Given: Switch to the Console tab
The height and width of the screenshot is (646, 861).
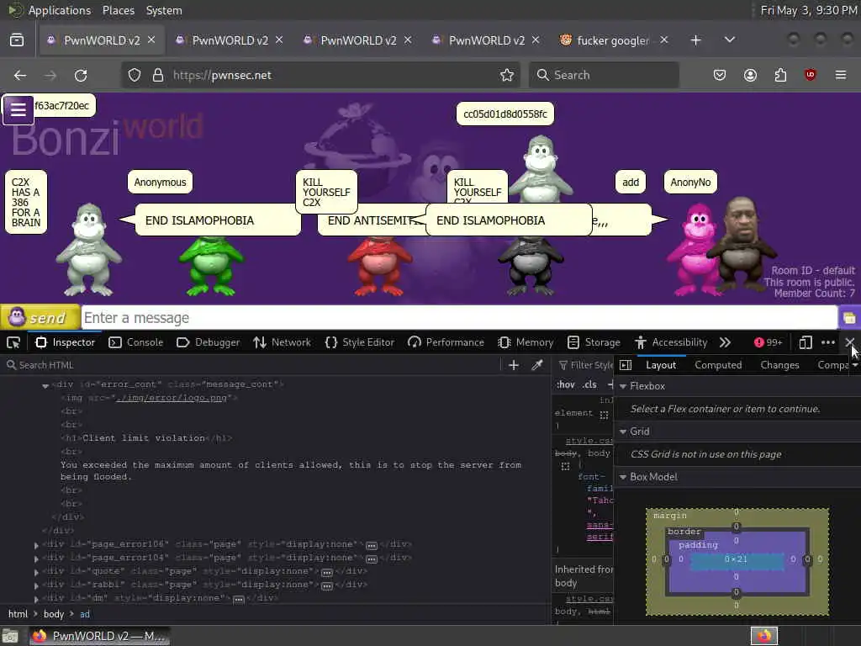Looking at the screenshot, I should click(x=136, y=343).
